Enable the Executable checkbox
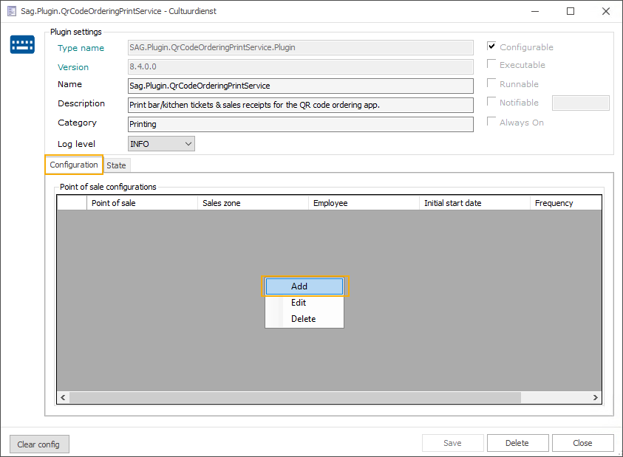 click(x=491, y=65)
